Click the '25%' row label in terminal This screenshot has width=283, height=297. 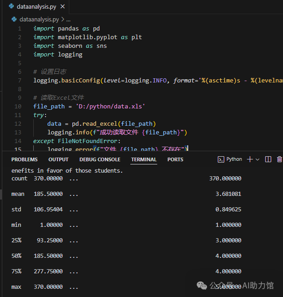pyautogui.click(x=16, y=241)
